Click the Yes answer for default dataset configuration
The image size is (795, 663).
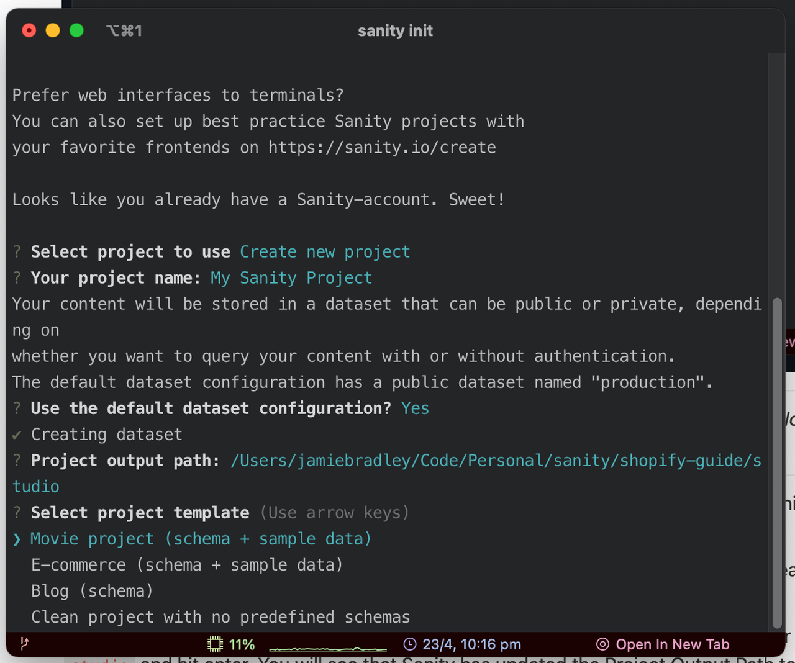pos(414,408)
